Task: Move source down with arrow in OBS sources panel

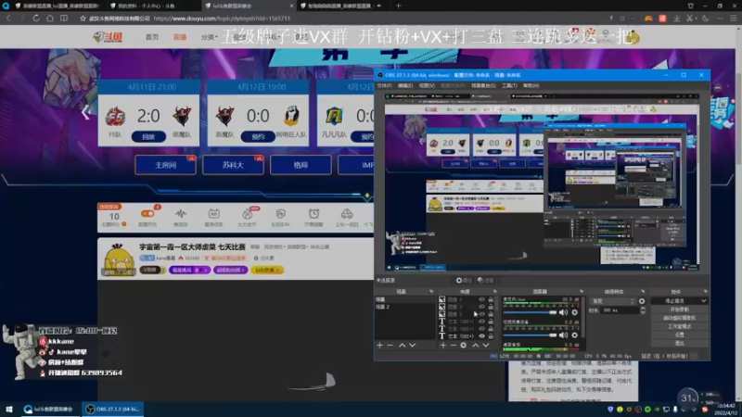Action: (485, 345)
